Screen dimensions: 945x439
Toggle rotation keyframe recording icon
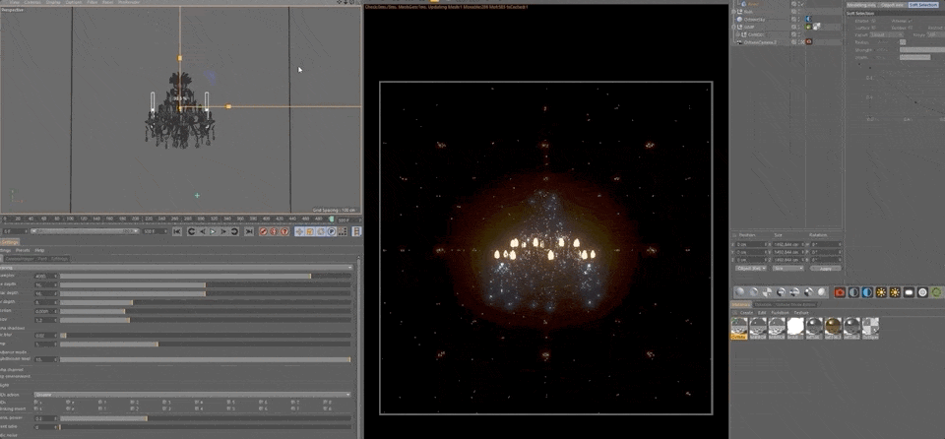[321, 231]
